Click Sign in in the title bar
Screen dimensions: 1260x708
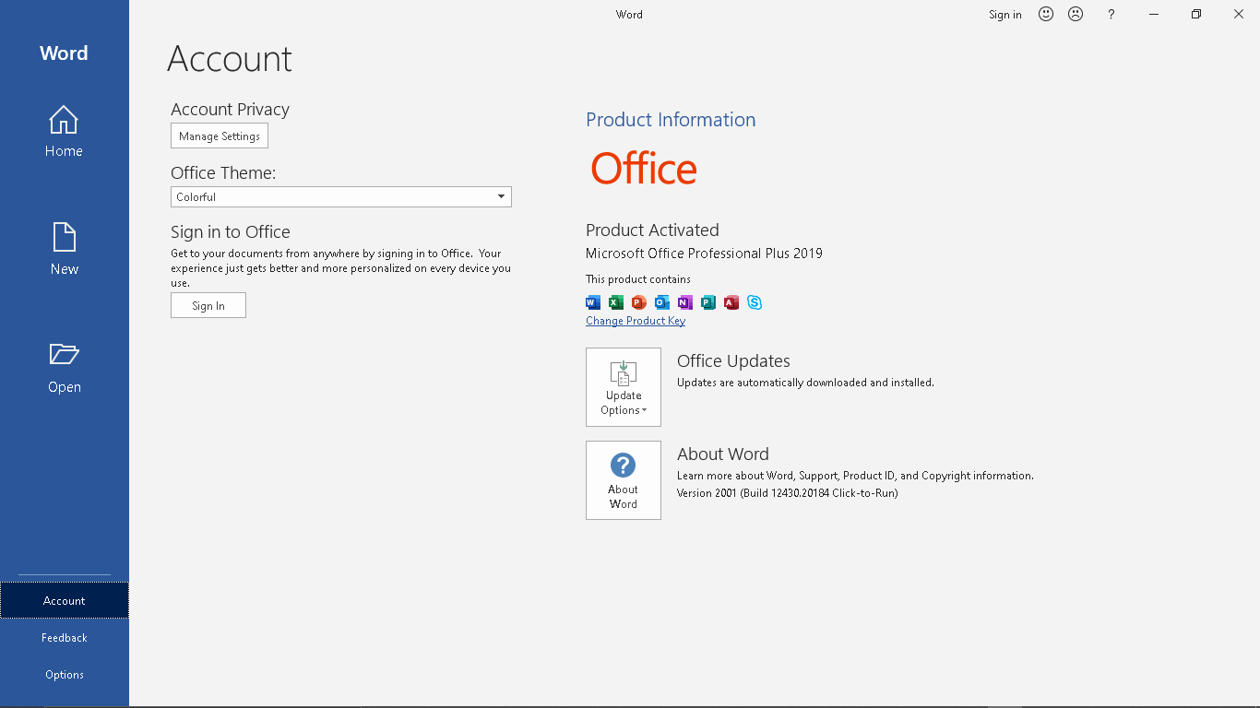1004,15
